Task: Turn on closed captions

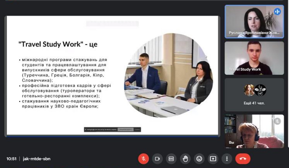Action: pos(171,159)
